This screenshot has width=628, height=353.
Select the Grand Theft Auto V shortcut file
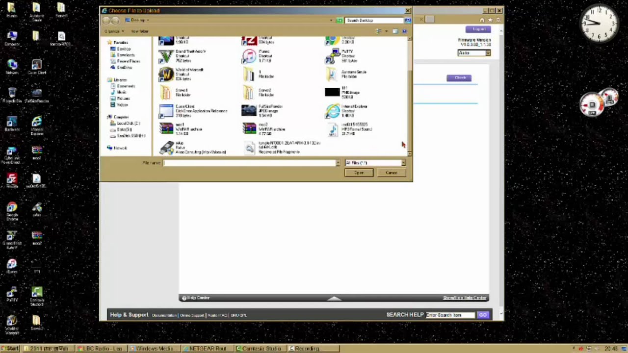pos(183,56)
